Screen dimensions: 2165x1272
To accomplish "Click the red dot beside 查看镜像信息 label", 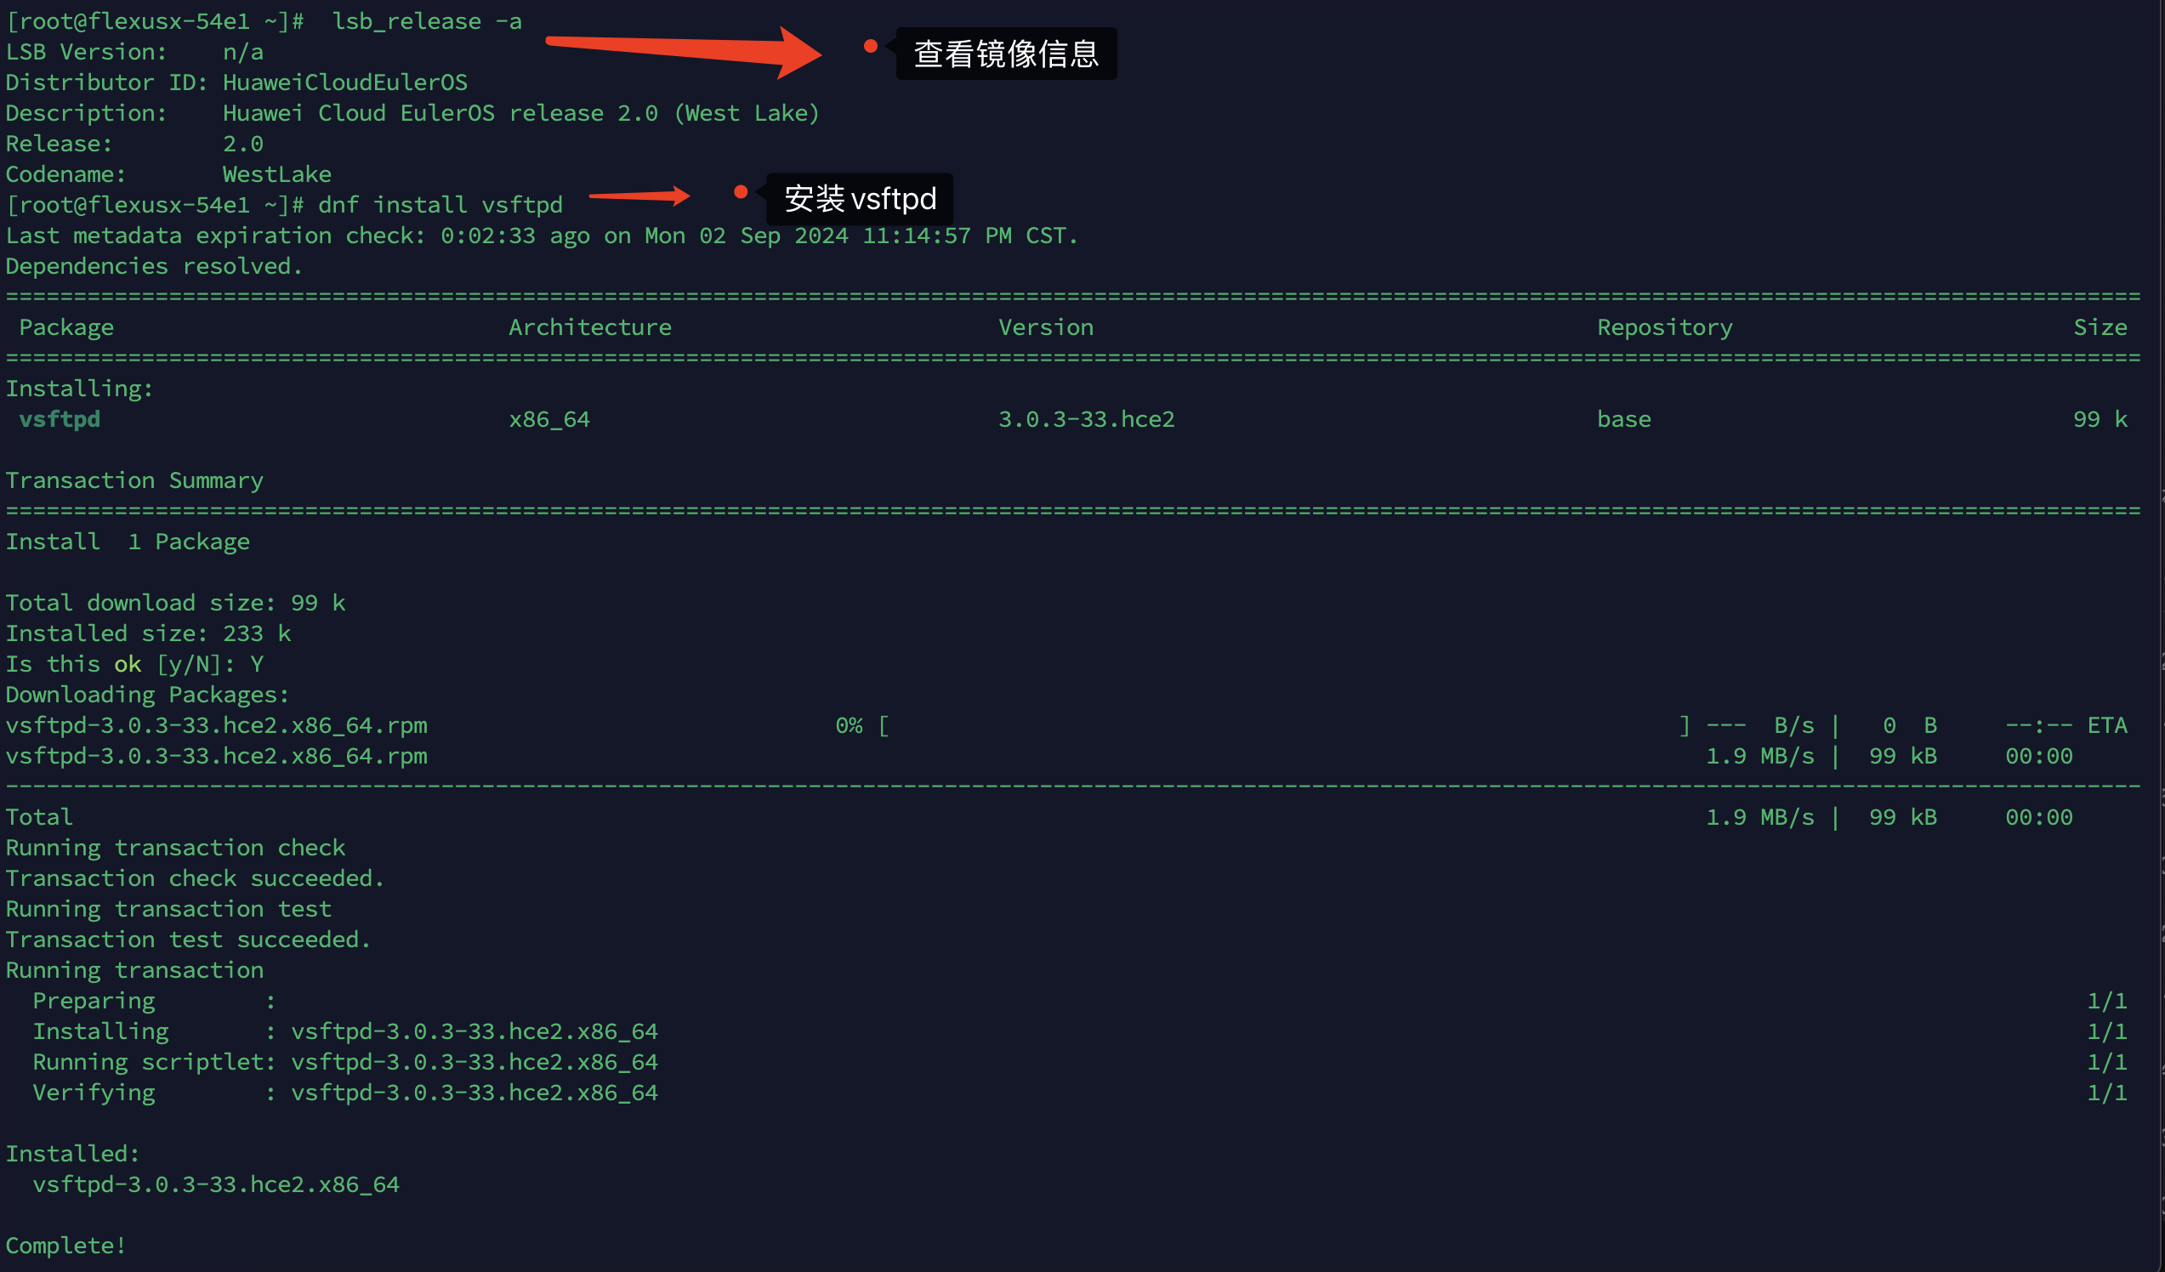I will [x=870, y=47].
